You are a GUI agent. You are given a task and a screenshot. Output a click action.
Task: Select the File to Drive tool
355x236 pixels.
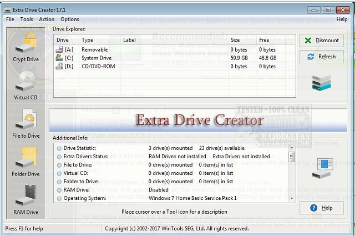[26, 124]
